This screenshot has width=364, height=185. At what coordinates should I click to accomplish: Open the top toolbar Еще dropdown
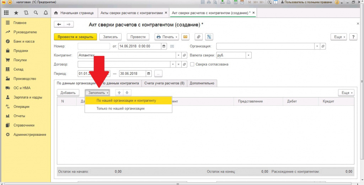click(x=339, y=37)
